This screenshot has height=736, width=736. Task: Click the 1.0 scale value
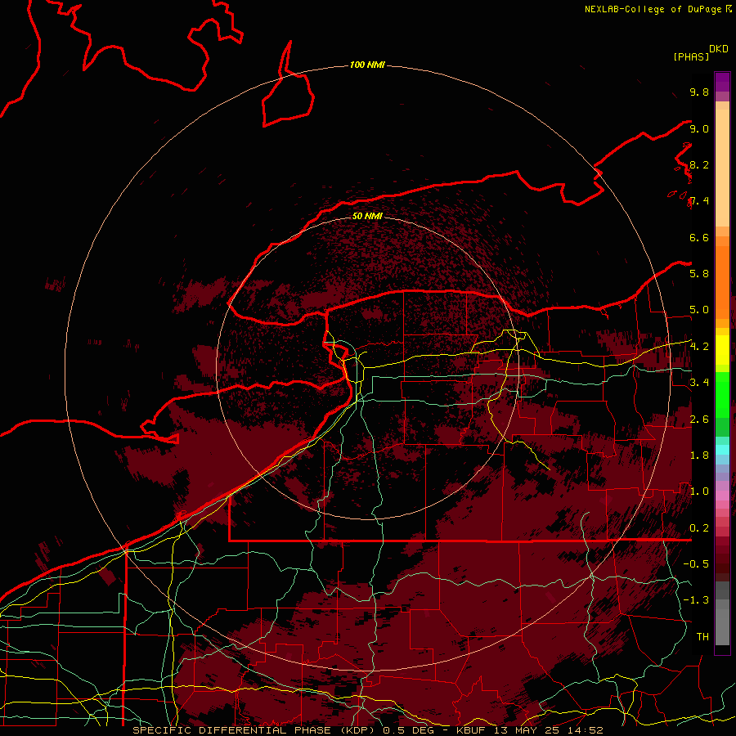point(699,491)
